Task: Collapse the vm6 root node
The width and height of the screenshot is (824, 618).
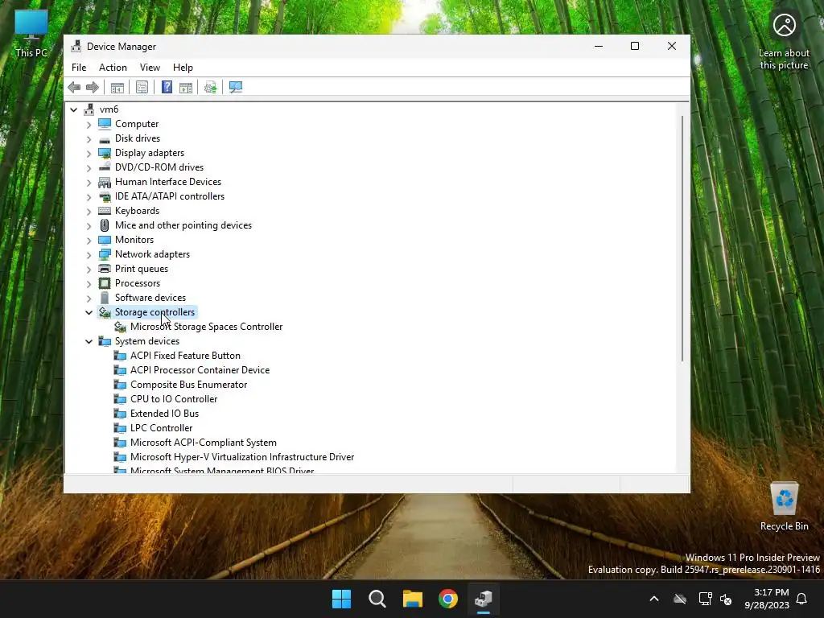Action: (73, 109)
